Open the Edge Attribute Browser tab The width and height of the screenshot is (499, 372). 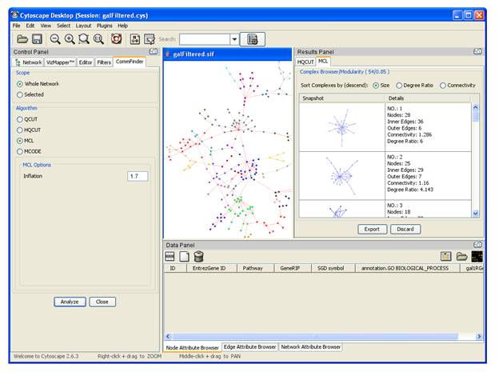coord(249,347)
